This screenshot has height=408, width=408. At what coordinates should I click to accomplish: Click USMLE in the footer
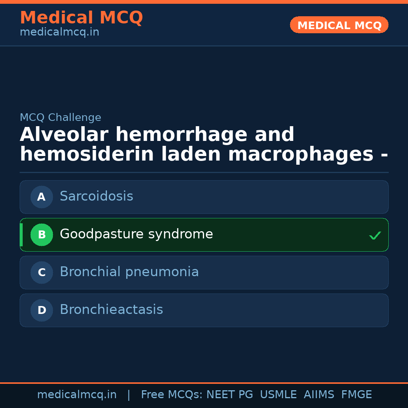278,395
